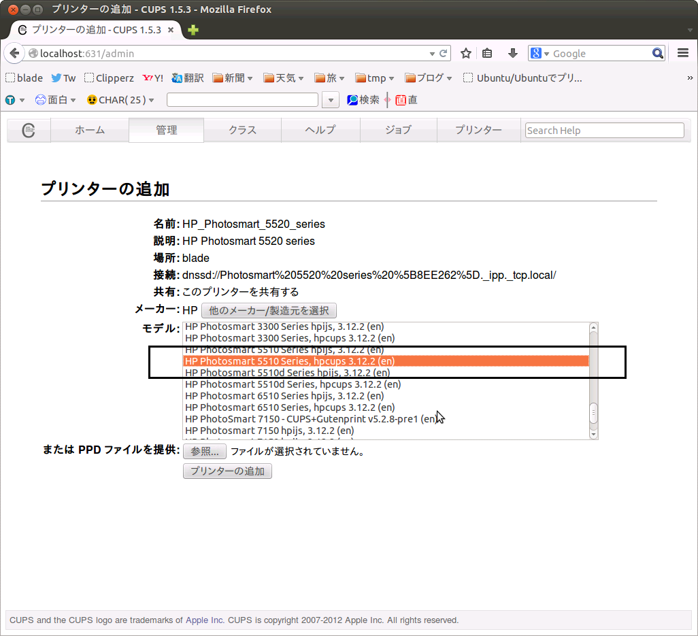Switch to the 管理 tab
The height and width of the screenshot is (636, 698).
[x=167, y=131]
